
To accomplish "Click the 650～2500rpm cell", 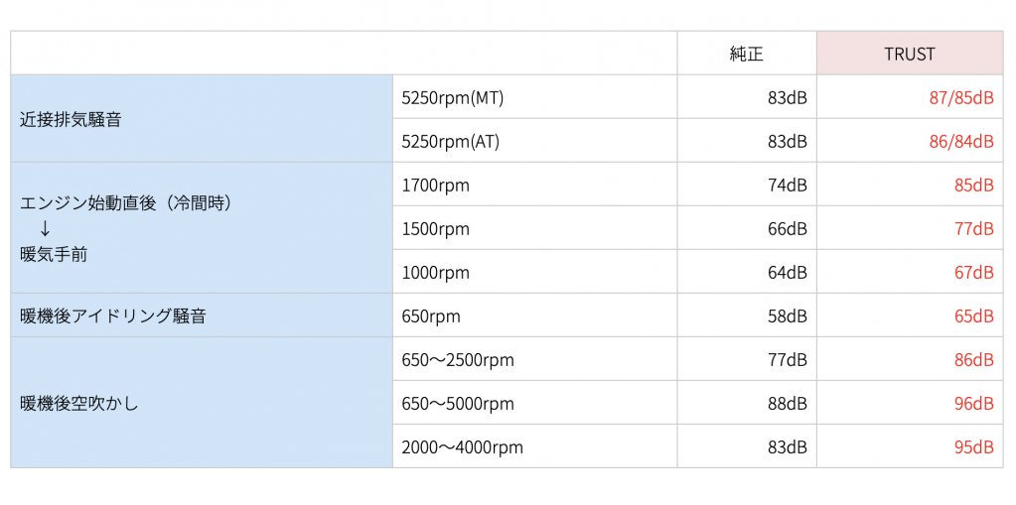I will [535, 359].
